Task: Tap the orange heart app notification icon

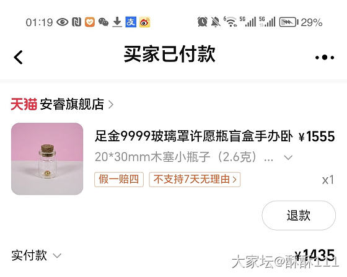Action: (90, 22)
